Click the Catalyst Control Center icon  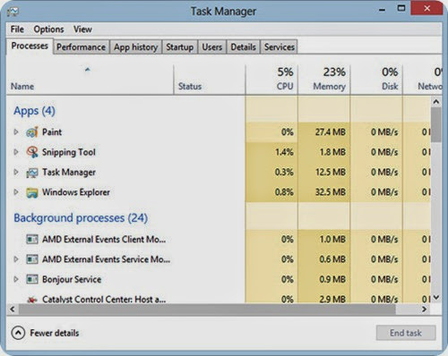(x=32, y=300)
